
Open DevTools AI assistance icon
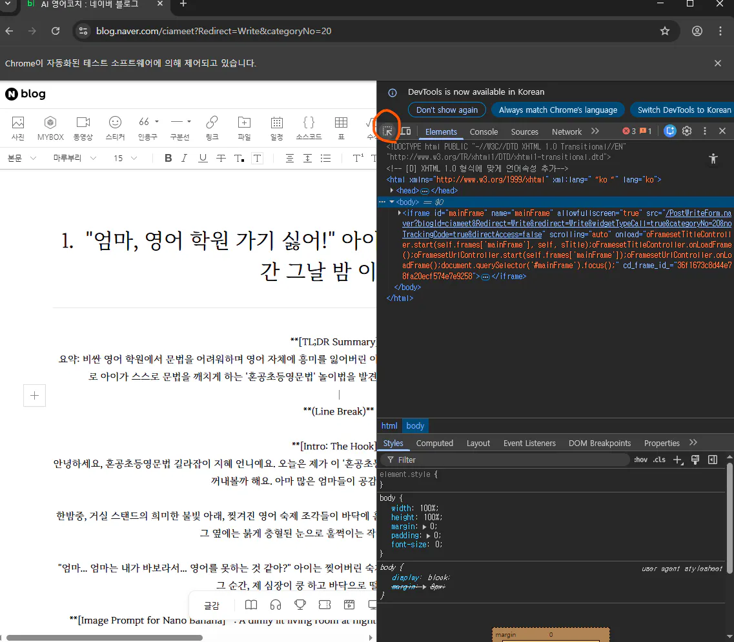coord(670,131)
